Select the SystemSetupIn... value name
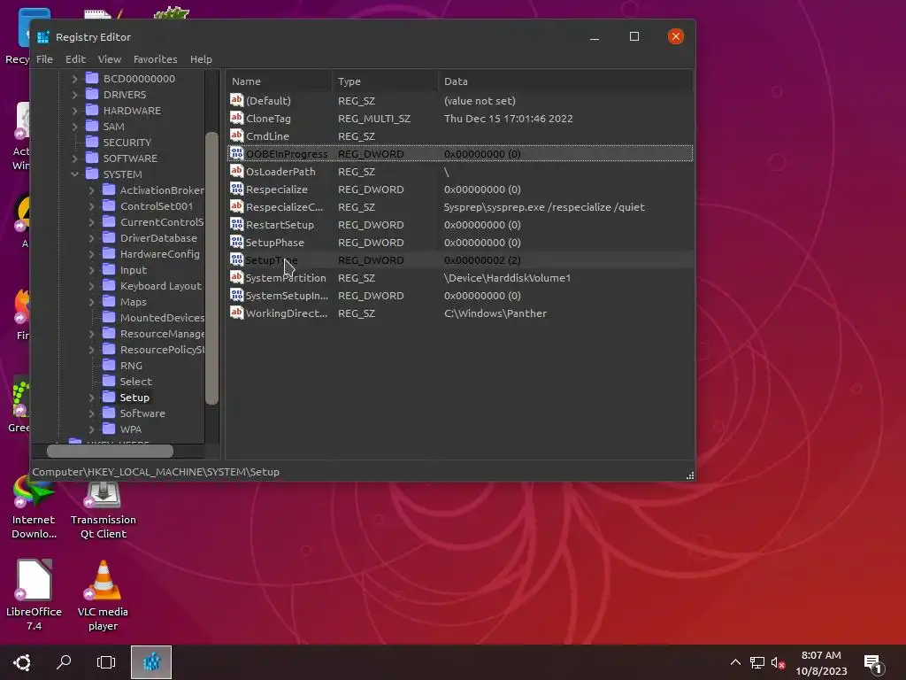Screen dimensions: 906x680 coord(287,296)
